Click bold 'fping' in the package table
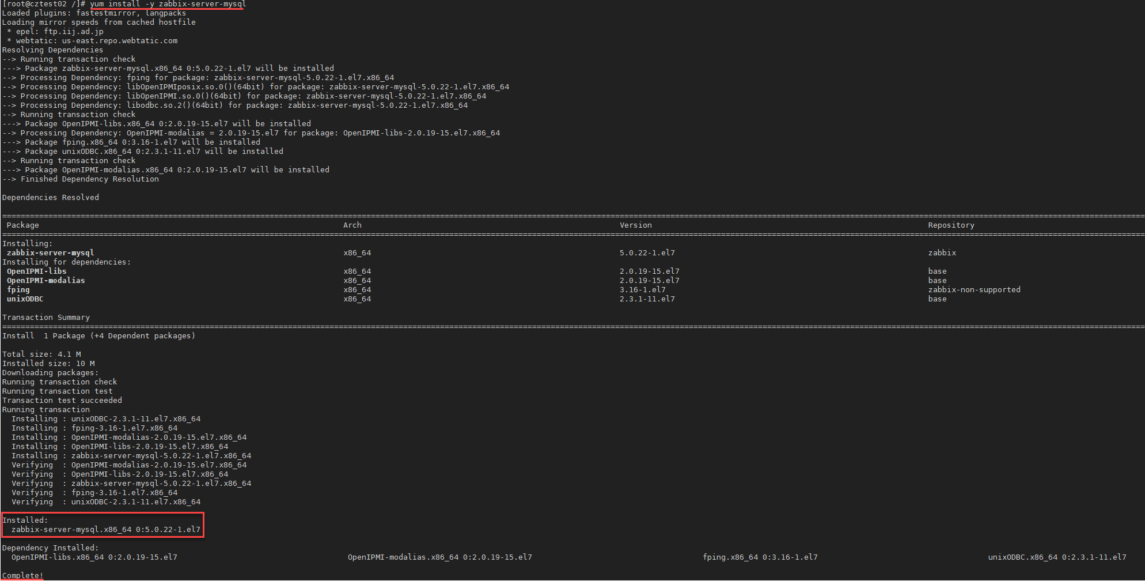The width and height of the screenshot is (1145, 581). (18, 289)
